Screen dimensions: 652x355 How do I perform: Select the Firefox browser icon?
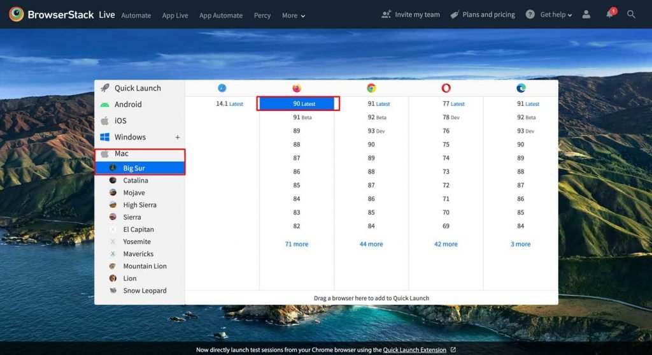click(297, 89)
